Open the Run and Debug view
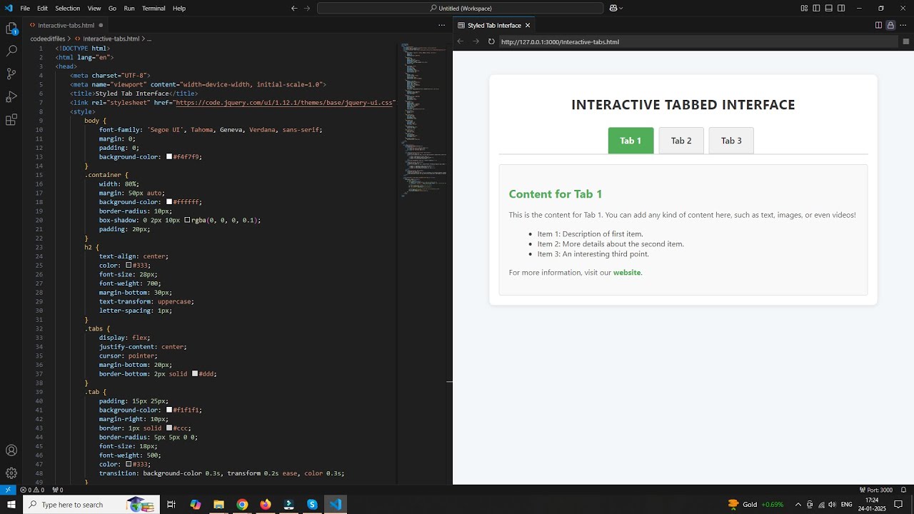Viewport: 914px width, 514px height. click(x=11, y=97)
